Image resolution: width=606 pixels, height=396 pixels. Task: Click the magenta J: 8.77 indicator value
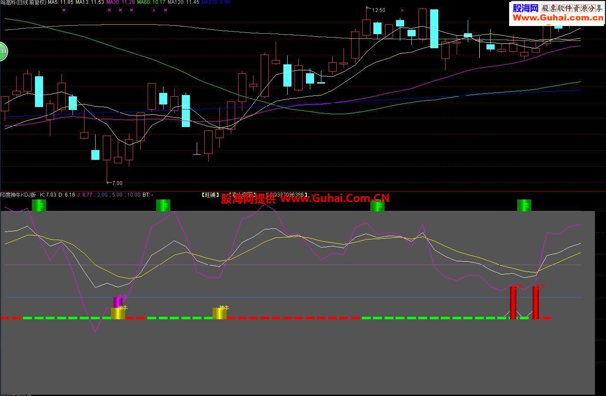[x=84, y=195]
